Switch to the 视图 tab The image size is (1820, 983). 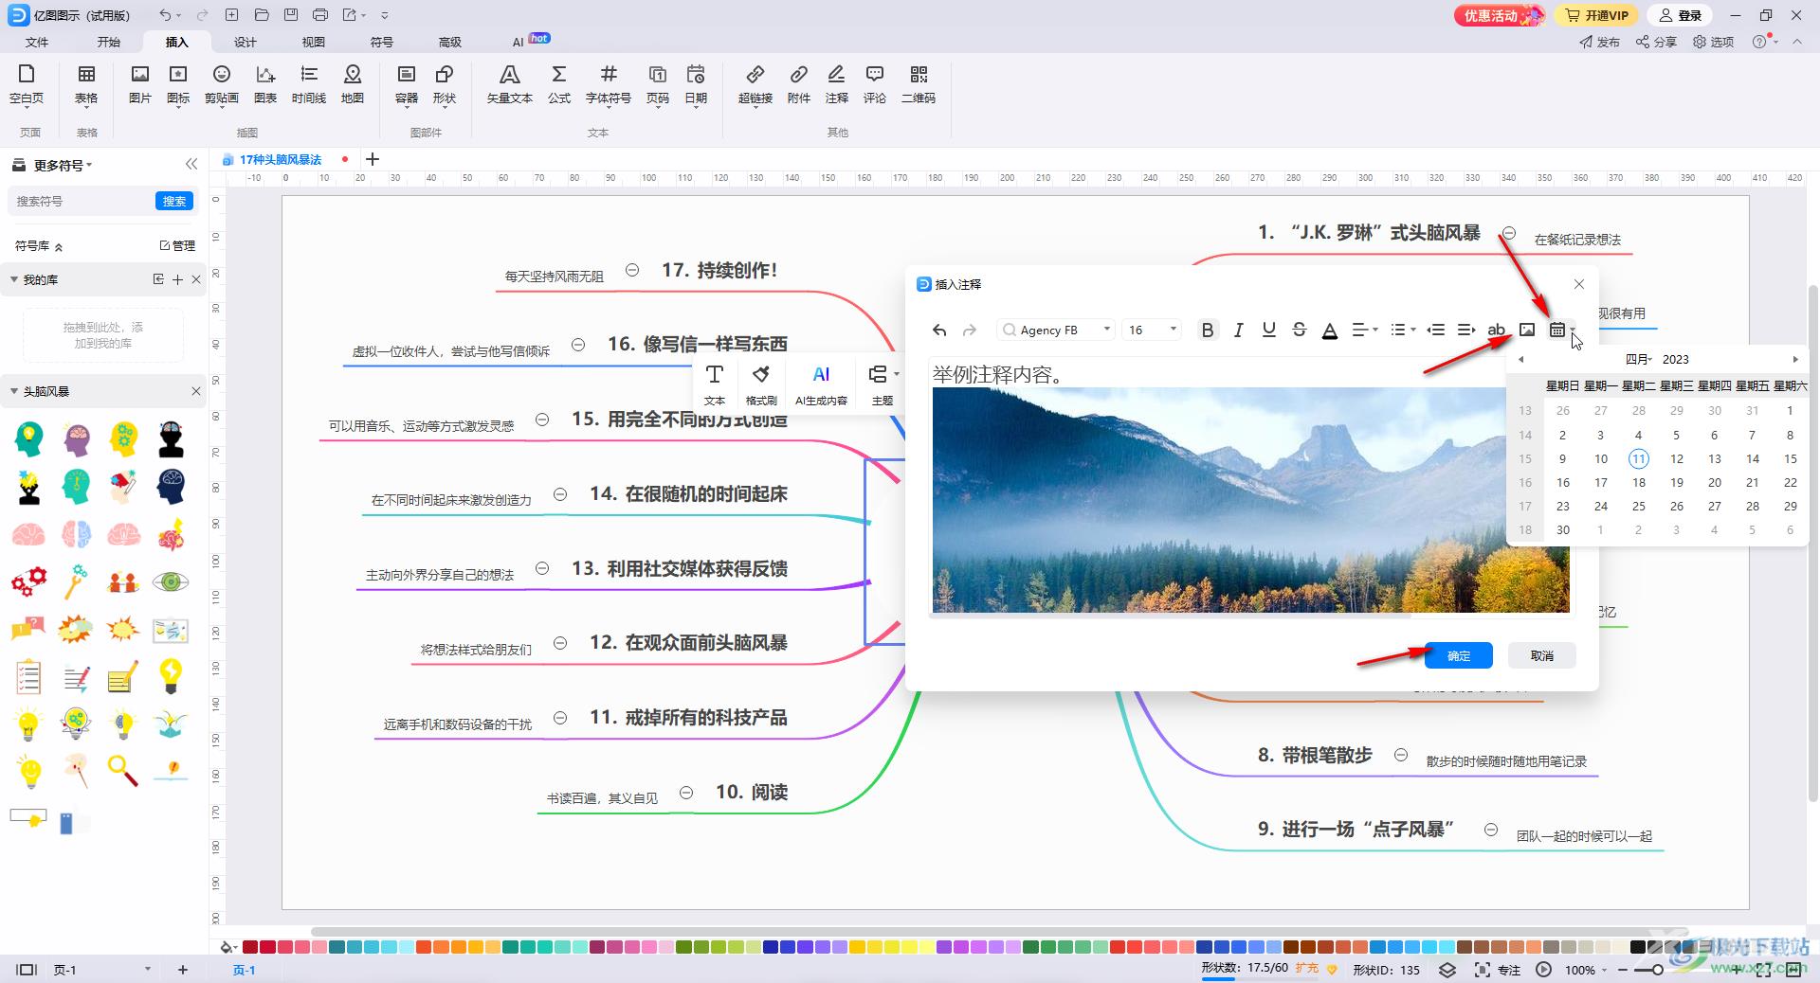[x=314, y=42]
